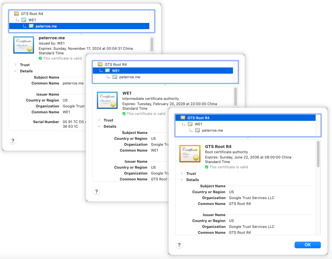Expand Trust section under GTS Root R4 certificate
This screenshot has width=332, height=259.
182,174
